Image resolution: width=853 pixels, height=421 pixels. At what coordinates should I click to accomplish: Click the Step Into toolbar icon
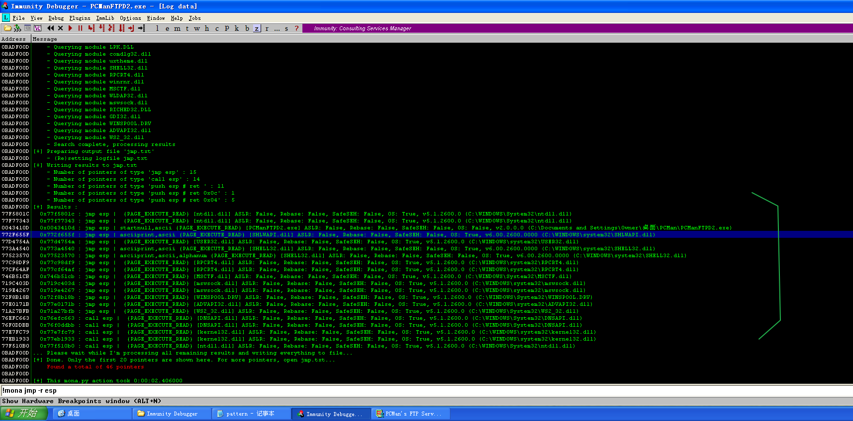click(x=91, y=28)
